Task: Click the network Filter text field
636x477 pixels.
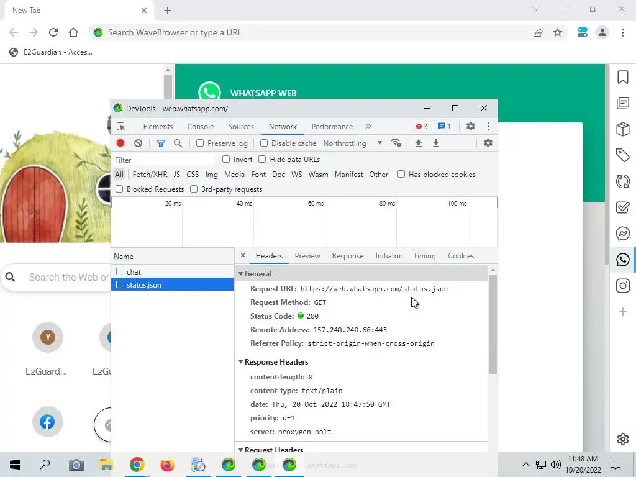Action: (x=164, y=160)
